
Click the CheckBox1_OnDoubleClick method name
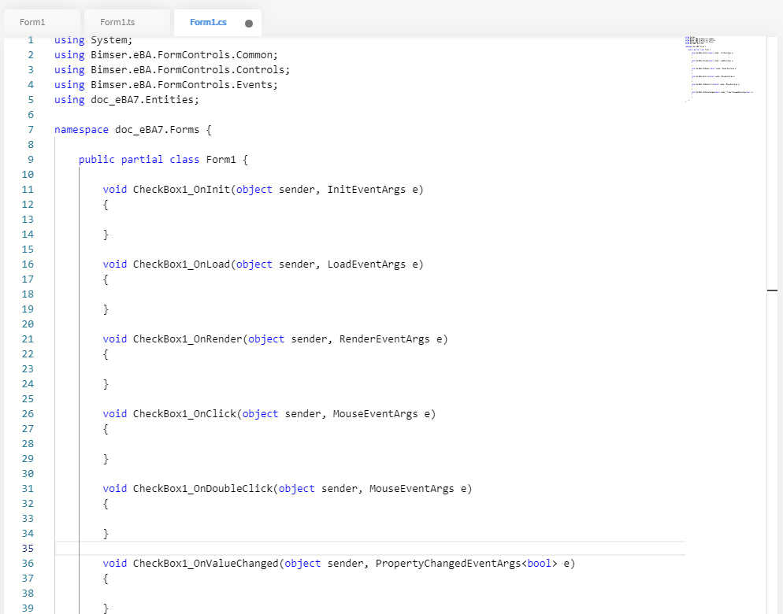click(202, 488)
